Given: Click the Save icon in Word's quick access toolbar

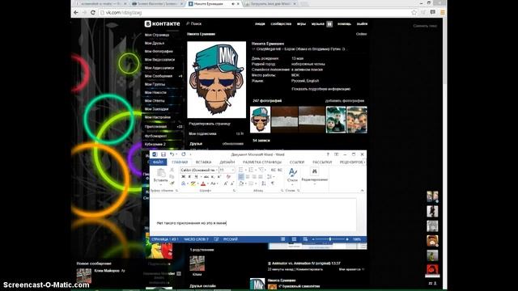Looking at the screenshot, I should click(x=163, y=154).
